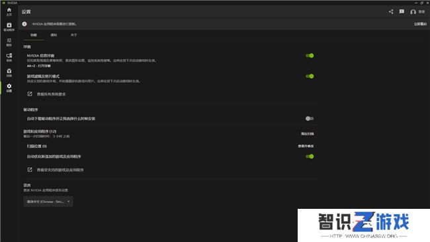Open the Redeem section in sidebar
This screenshot has height=242, width=430.
(x=9, y=73)
